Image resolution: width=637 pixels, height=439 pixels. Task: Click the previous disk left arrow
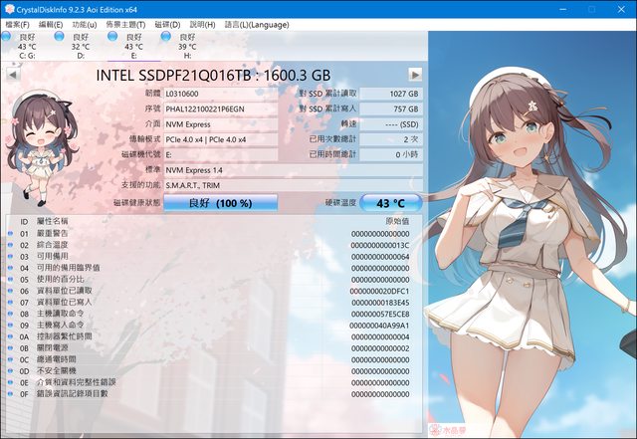(x=12, y=75)
